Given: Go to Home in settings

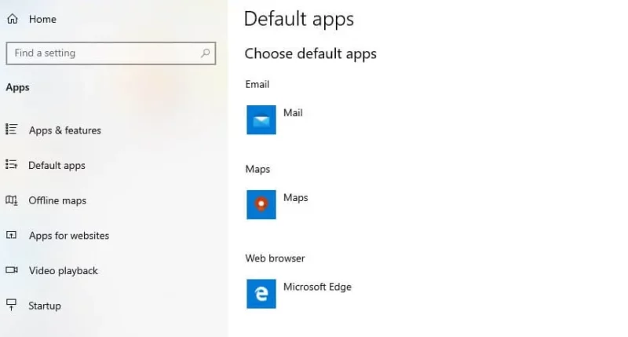Looking at the screenshot, I should click(42, 19).
